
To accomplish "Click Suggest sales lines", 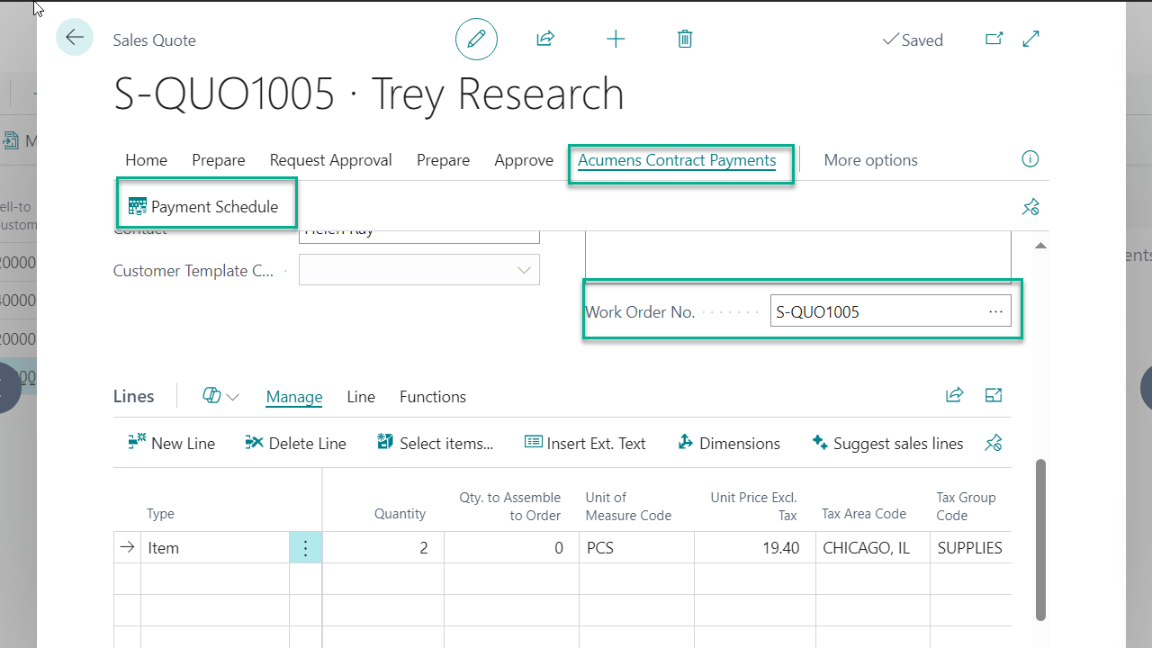I will [887, 443].
